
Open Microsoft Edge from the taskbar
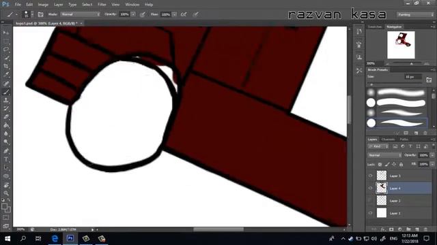point(55,238)
